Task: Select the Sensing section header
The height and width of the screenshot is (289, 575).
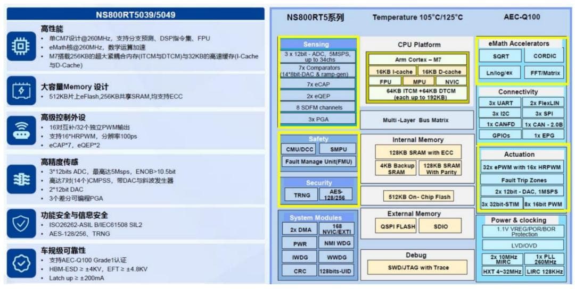Action: (x=316, y=44)
